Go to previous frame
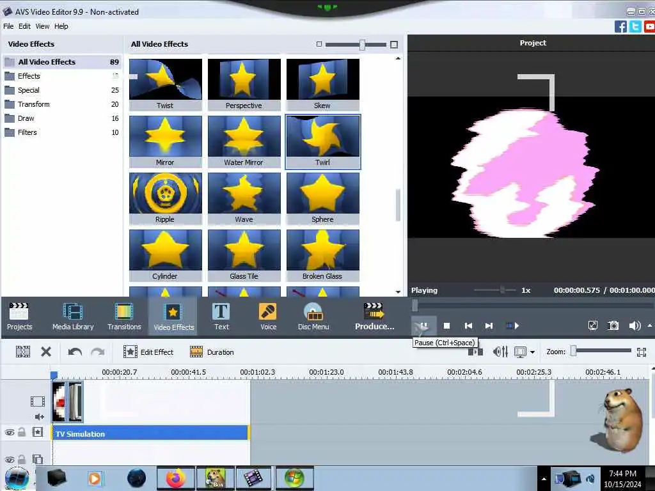The height and width of the screenshot is (491, 655). pos(468,325)
